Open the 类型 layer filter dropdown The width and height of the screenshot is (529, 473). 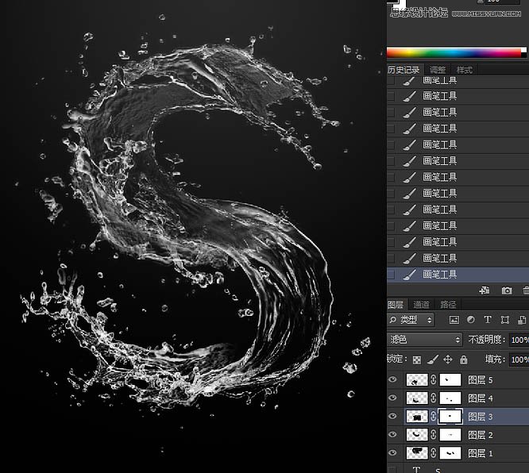coord(411,320)
